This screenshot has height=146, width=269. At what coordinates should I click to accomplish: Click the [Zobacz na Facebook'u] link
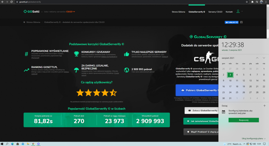[x=109, y=57]
